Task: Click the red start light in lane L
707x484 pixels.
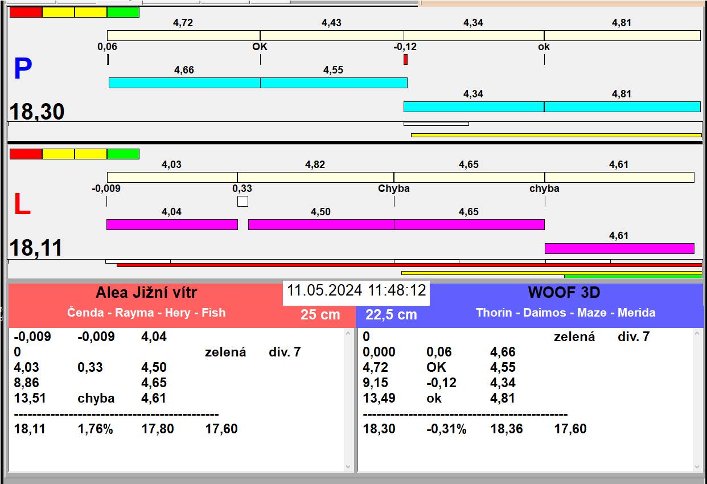Action: pos(26,154)
